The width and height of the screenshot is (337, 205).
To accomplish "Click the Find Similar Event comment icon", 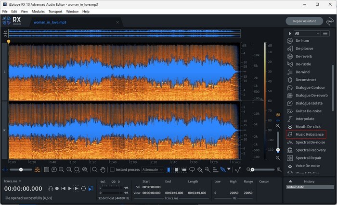I will click(54, 170).
